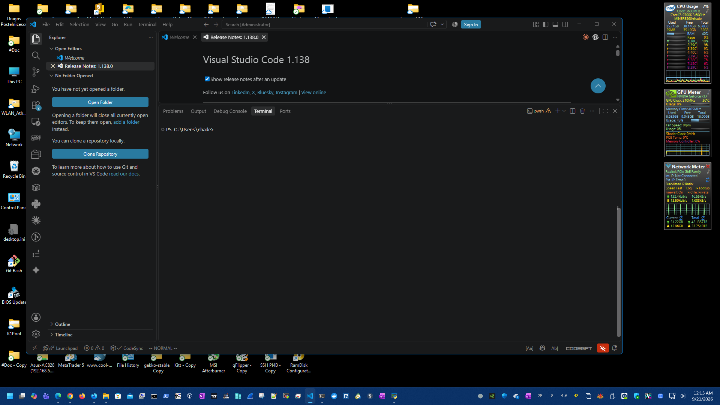
Task: Open the Run and Debug view
Action: pyautogui.click(x=36, y=89)
